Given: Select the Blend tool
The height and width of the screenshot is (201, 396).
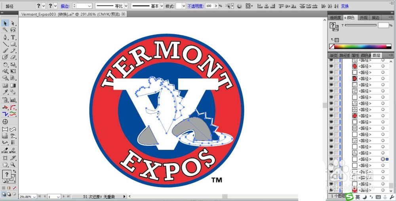Looking at the screenshot, I should 13,92.
